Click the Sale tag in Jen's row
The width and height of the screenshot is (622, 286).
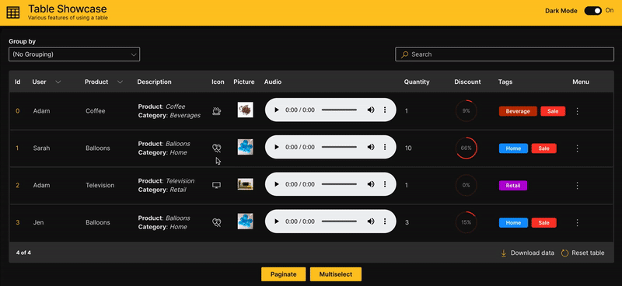[543, 222]
